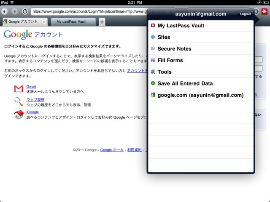Open the Google ホーム footer link

click(x=112, y=150)
